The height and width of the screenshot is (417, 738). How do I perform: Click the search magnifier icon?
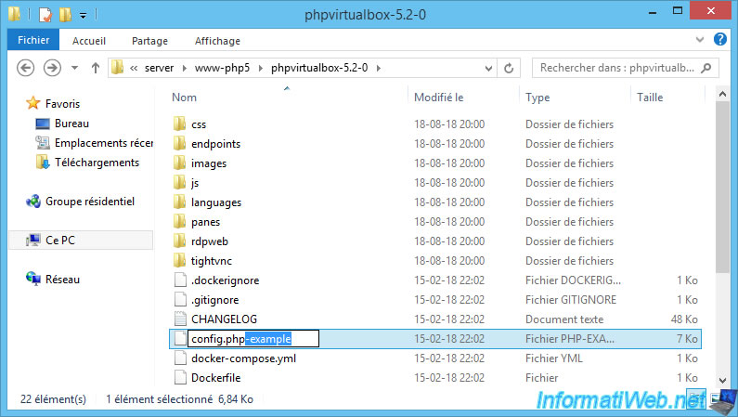coord(706,68)
